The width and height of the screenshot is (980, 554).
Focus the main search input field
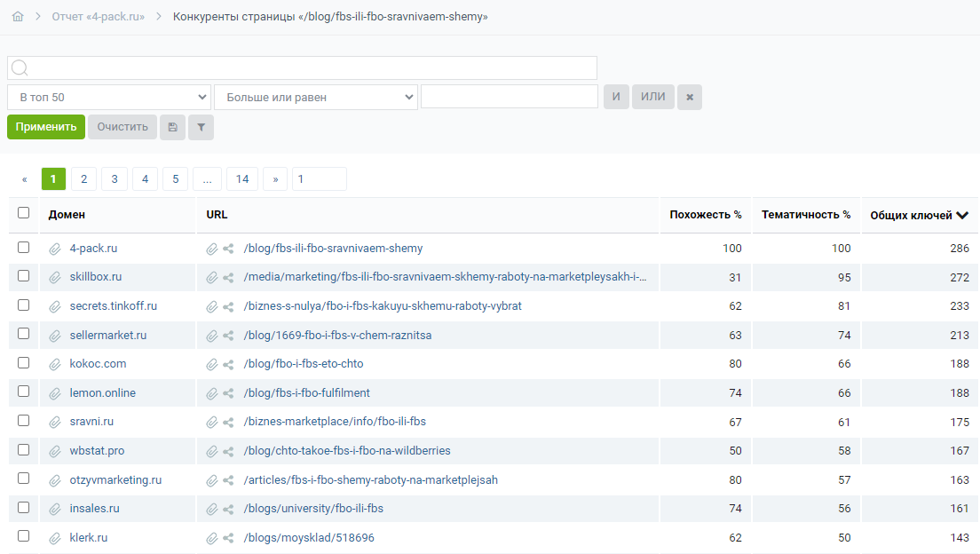(x=303, y=67)
